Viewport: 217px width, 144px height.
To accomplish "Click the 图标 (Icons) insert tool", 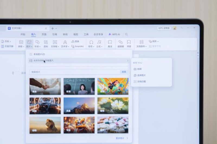I will click(x=46, y=43).
